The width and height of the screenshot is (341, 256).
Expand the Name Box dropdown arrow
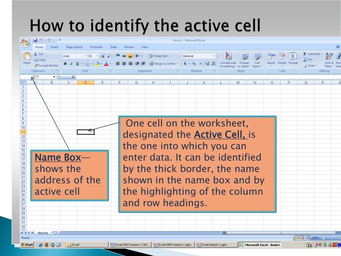tap(54, 77)
